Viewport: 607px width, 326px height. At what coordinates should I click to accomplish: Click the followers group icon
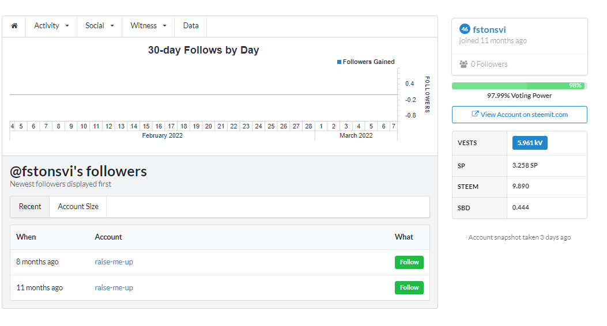tap(463, 64)
